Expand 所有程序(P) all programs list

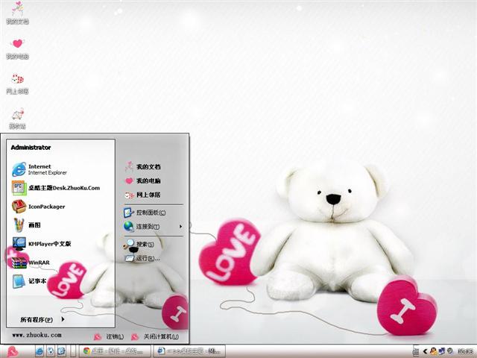point(42,320)
